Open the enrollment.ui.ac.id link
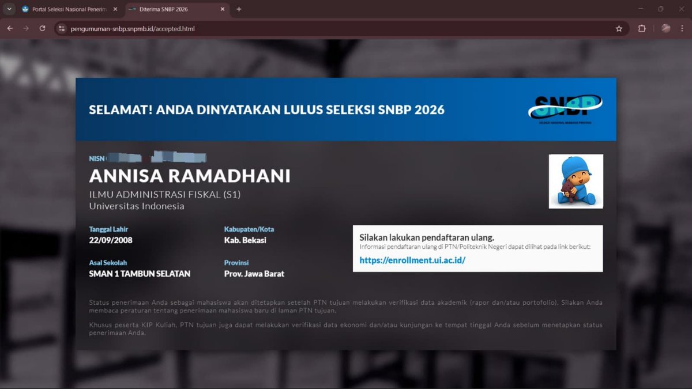This screenshot has height=389, width=692. pyautogui.click(x=412, y=260)
